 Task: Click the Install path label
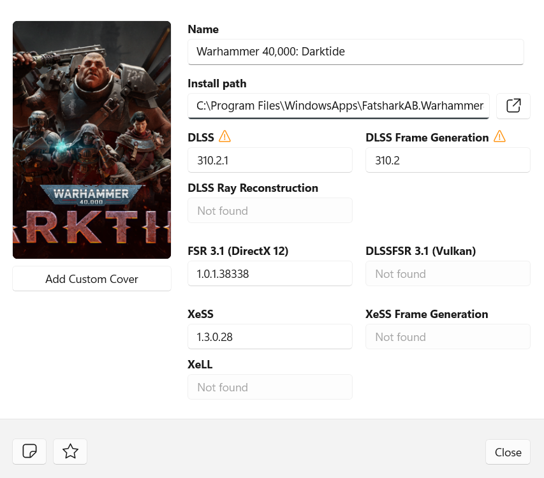[x=217, y=83]
